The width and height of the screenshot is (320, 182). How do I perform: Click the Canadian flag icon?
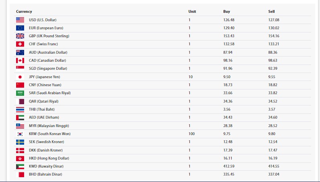(x=20, y=61)
